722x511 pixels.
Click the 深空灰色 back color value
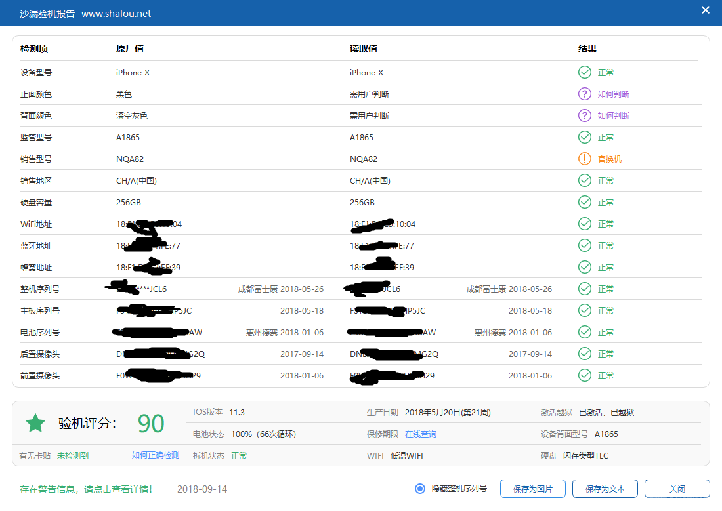pos(132,115)
